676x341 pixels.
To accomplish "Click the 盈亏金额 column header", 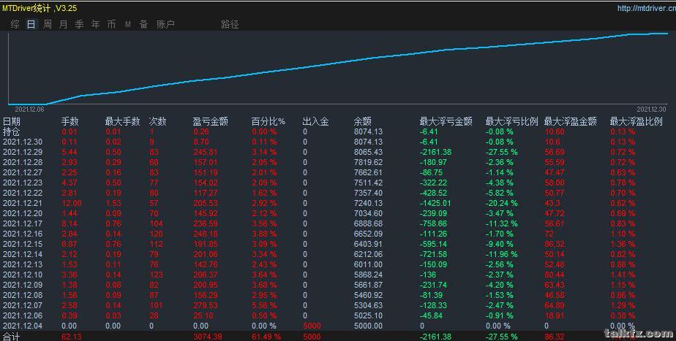I will coord(210,121).
